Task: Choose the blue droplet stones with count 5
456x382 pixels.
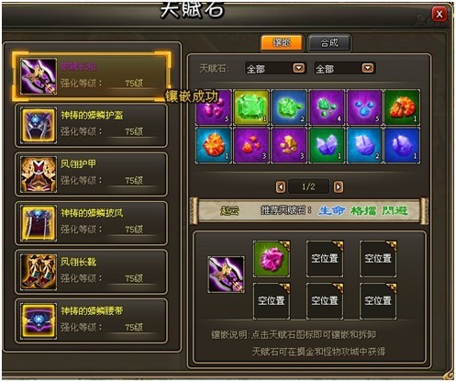Action: (364, 107)
